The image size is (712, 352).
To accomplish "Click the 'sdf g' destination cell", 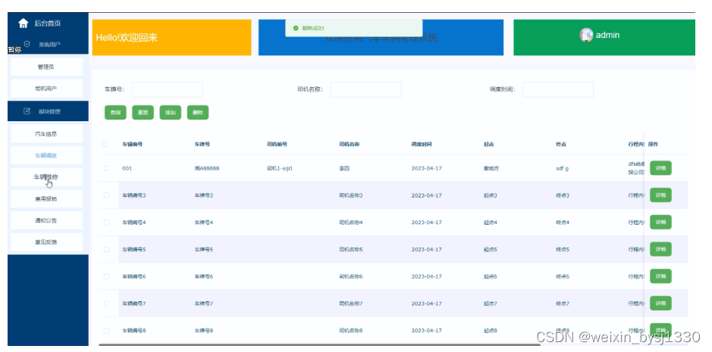I will (x=562, y=168).
